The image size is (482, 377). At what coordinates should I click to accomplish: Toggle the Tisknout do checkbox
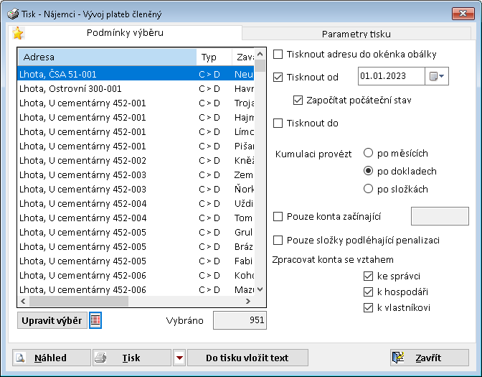pyautogui.click(x=278, y=124)
